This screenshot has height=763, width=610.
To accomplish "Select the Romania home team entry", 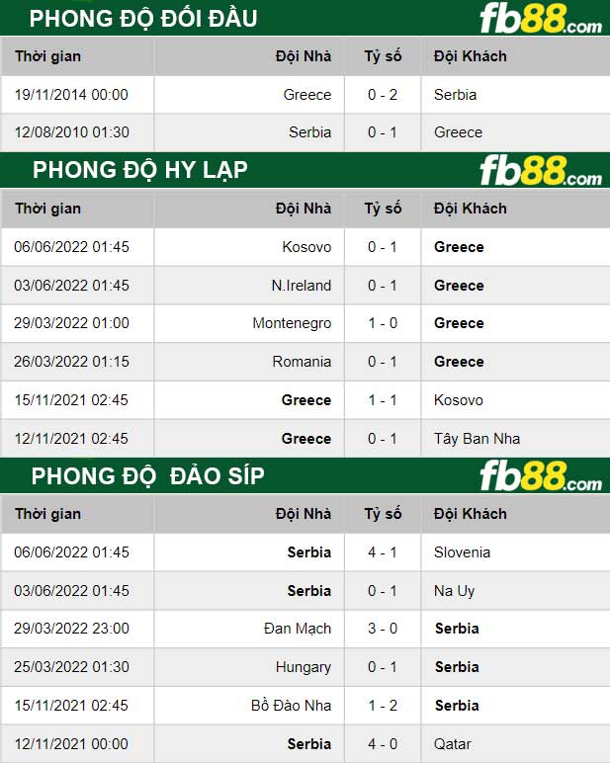I will [302, 362].
